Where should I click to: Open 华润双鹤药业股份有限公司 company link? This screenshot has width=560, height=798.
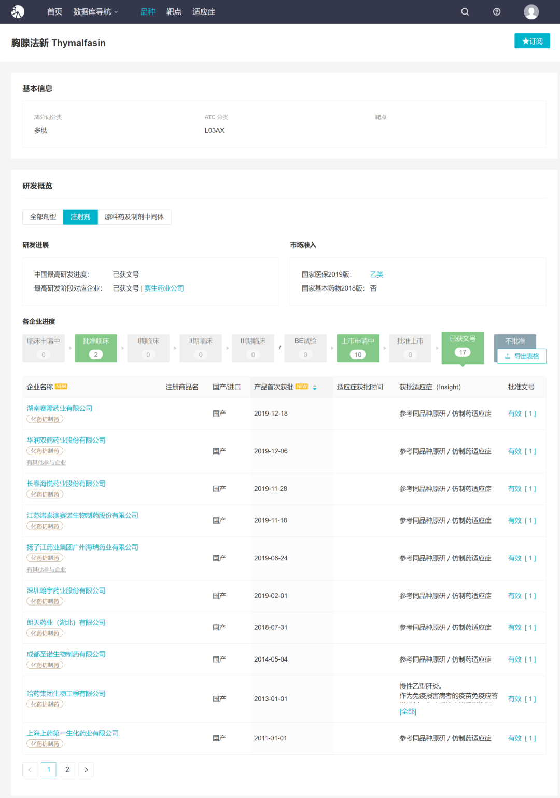[x=66, y=440]
